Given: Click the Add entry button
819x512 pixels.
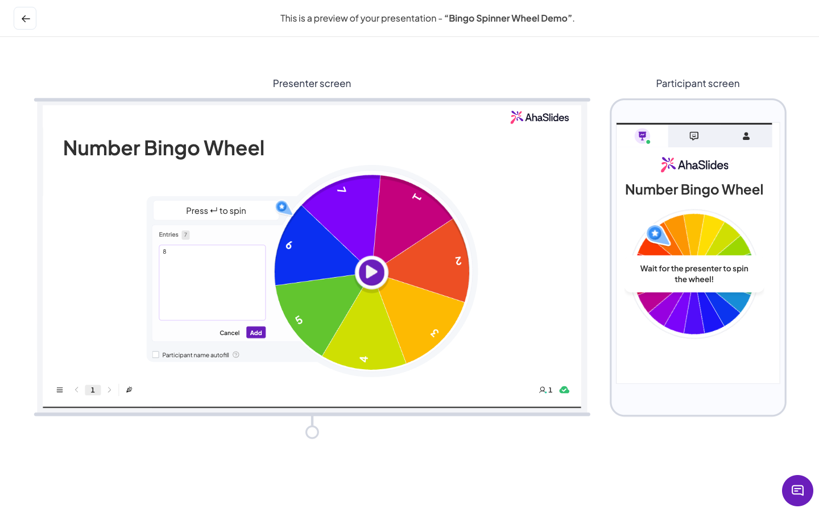Looking at the screenshot, I should click(x=256, y=333).
